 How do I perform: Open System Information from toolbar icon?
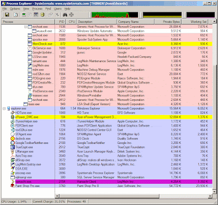(x=24, y=15)
